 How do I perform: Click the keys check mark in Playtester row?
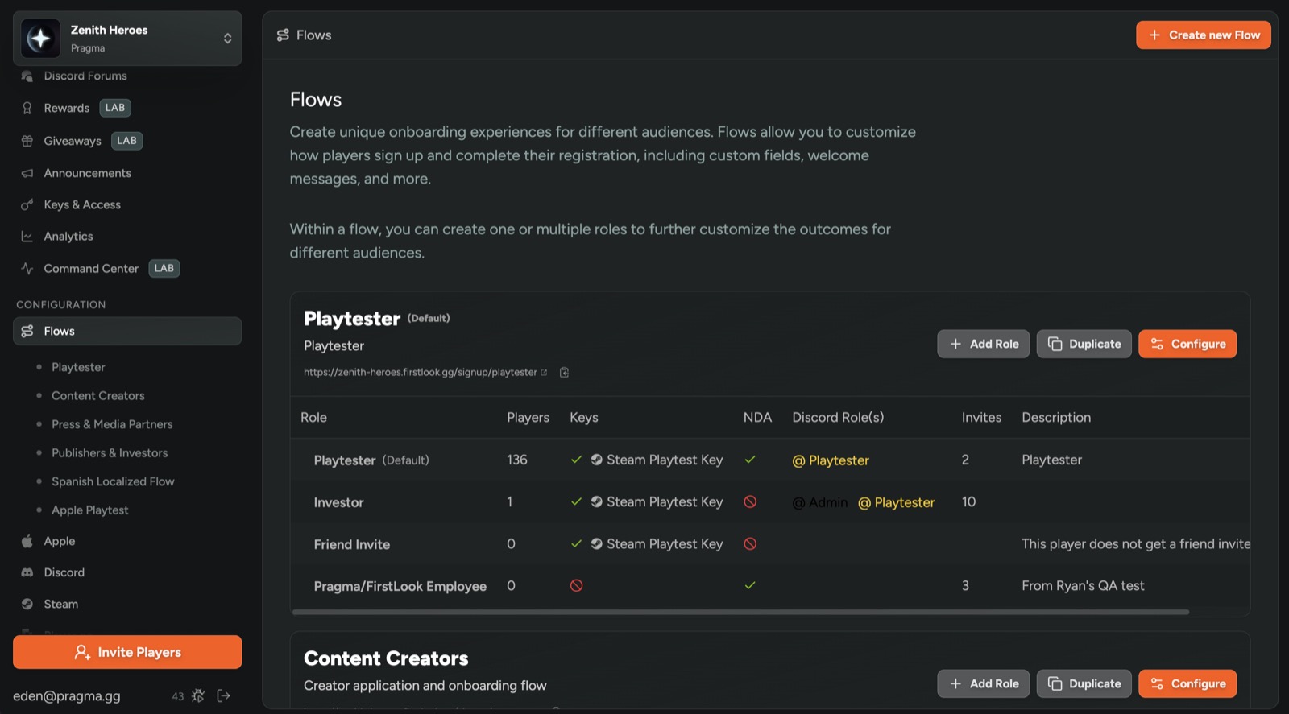576,460
